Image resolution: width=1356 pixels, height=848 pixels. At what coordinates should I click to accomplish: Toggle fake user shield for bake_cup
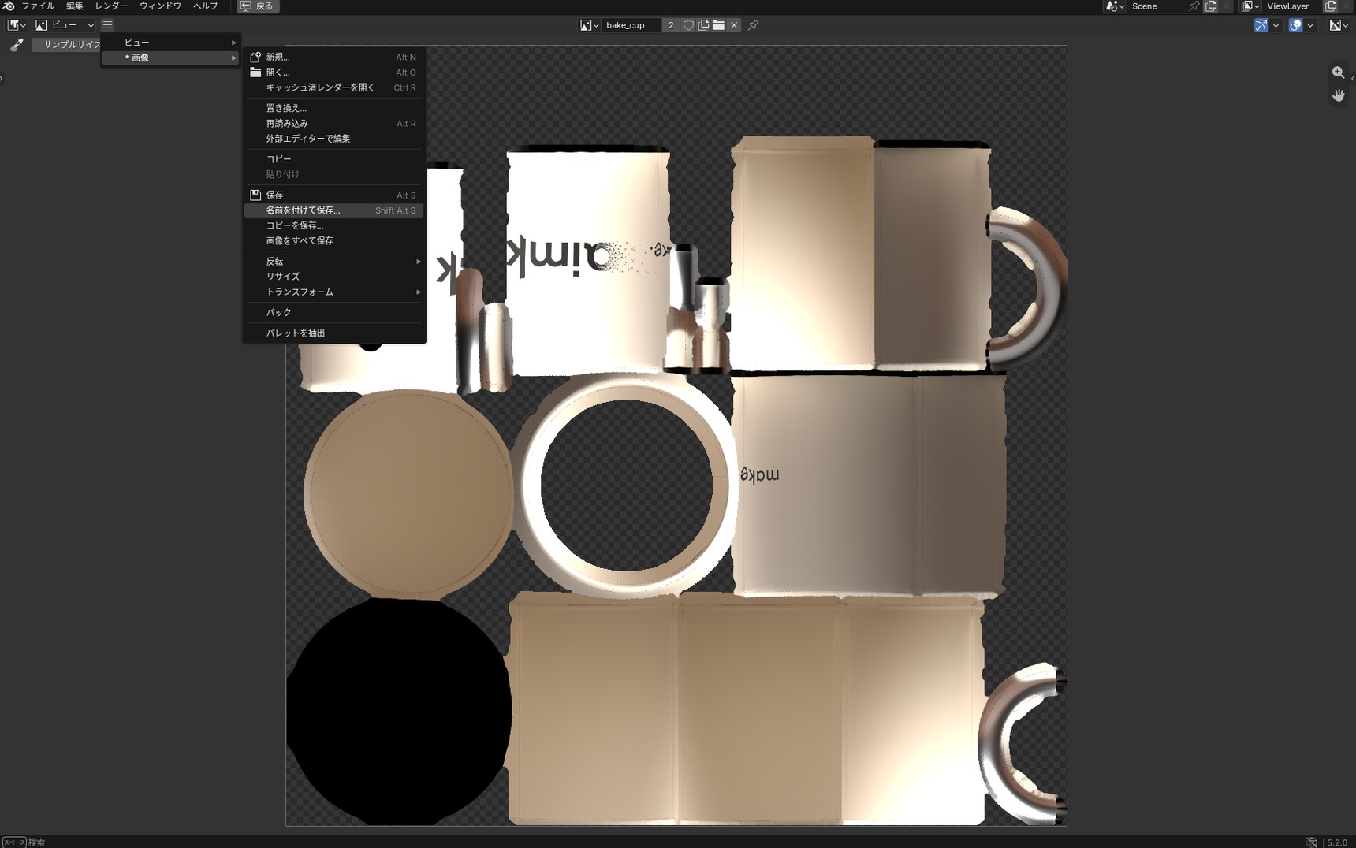(x=688, y=25)
